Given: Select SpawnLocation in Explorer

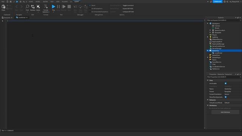Looking at the screenshot, I should [x=220, y=30].
